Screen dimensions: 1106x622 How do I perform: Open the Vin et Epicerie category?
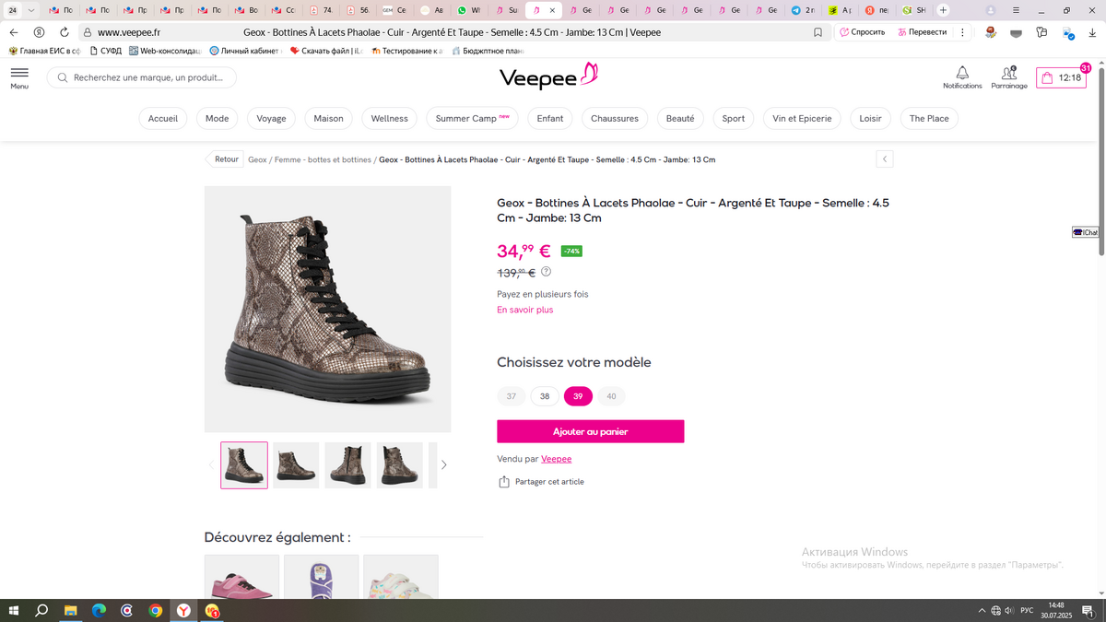[x=802, y=118]
